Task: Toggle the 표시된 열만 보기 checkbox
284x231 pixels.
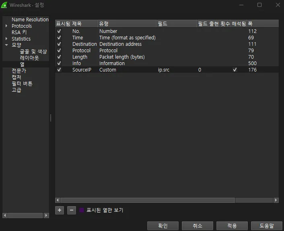Action: pyautogui.click(x=82, y=210)
